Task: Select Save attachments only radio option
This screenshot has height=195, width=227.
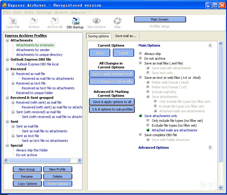Action: [x=140, y=116]
